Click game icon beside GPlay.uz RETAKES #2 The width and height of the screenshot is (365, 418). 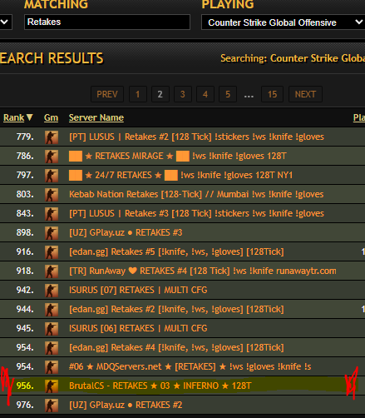tap(52, 406)
